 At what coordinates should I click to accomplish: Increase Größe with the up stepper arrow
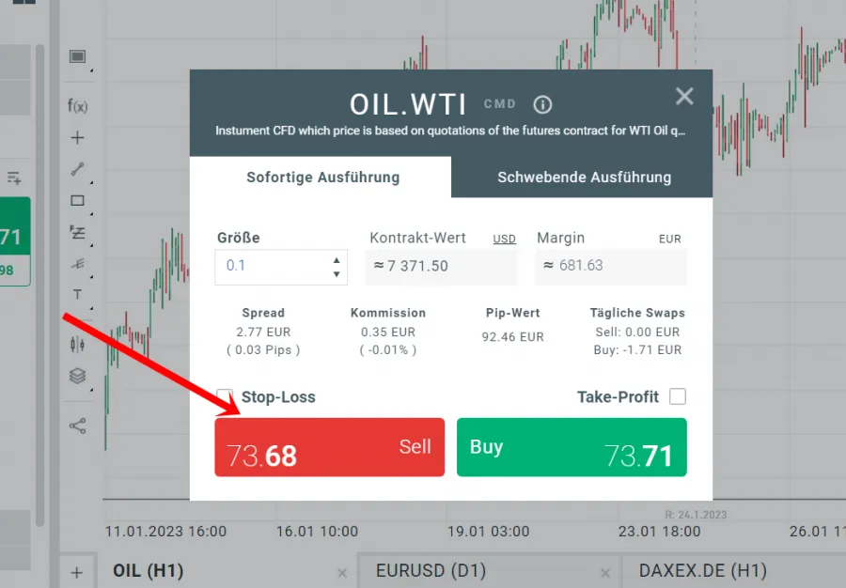point(337,259)
